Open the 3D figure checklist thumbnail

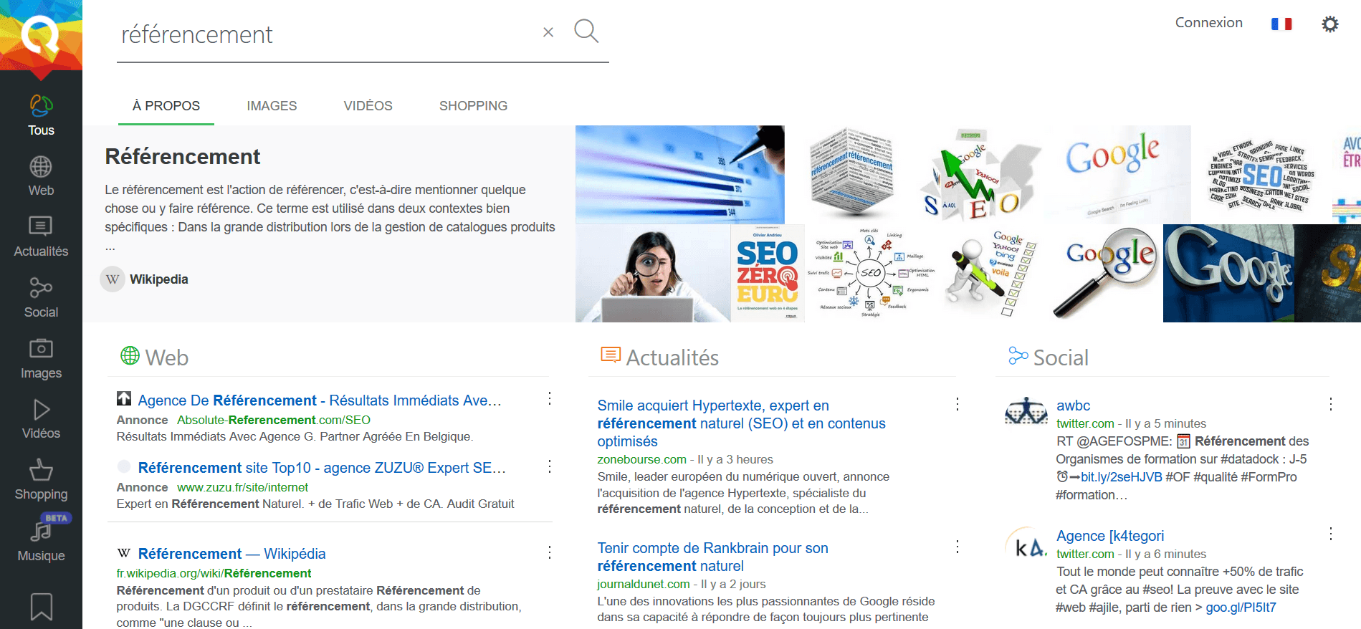click(990, 273)
